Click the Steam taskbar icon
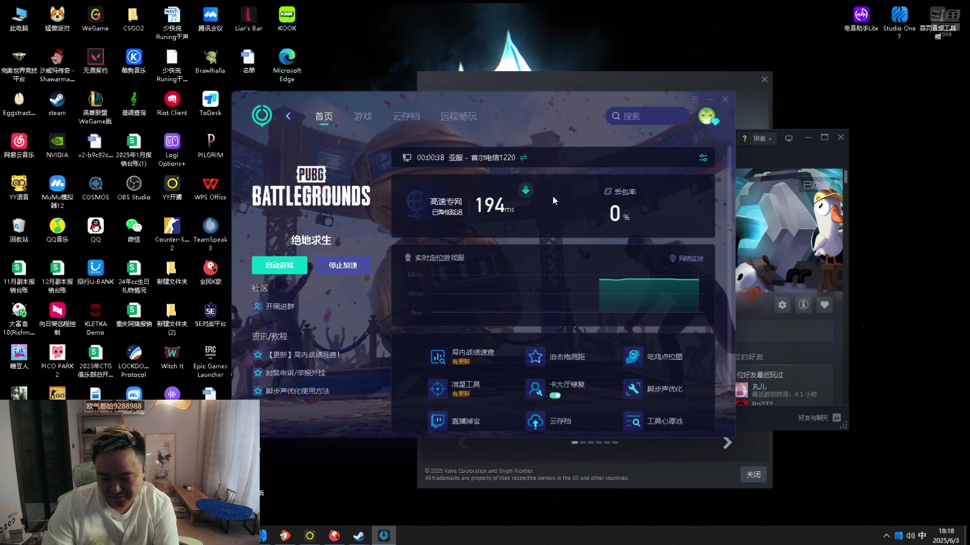The width and height of the screenshot is (970, 545). (x=358, y=535)
